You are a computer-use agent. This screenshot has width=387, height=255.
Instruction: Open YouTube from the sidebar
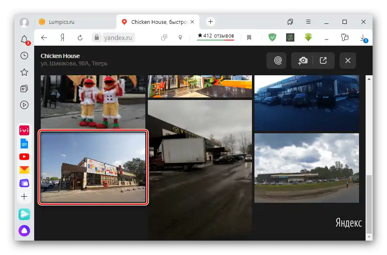[24, 157]
